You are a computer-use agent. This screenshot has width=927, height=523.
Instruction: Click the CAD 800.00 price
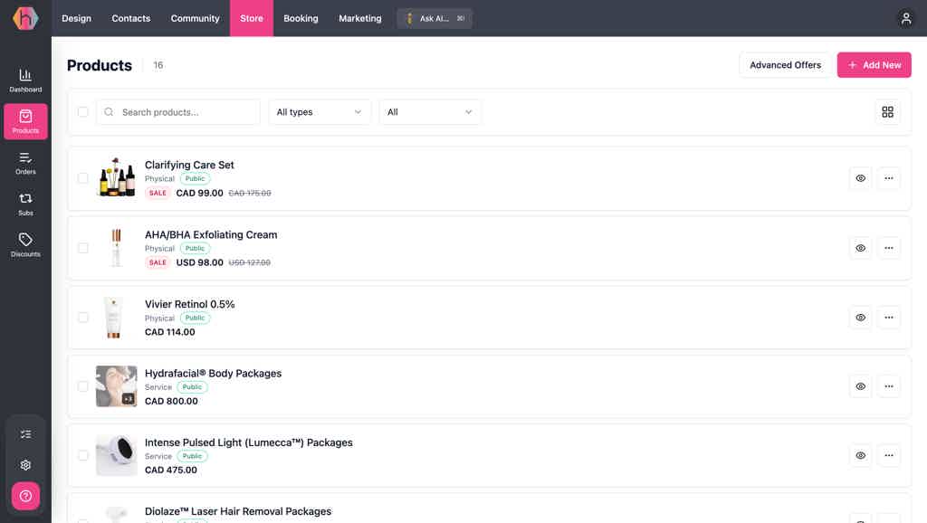[171, 401]
